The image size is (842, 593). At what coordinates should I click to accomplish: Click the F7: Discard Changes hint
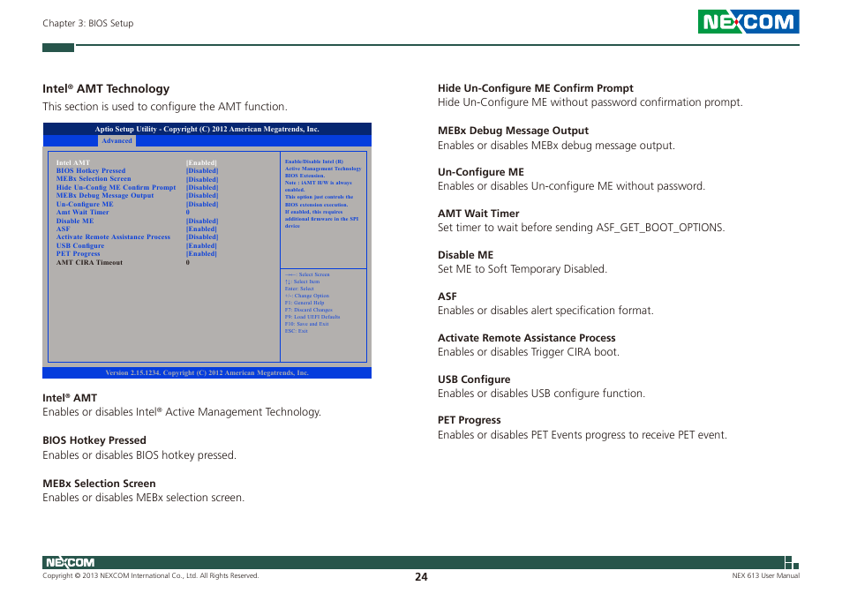[x=309, y=310]
